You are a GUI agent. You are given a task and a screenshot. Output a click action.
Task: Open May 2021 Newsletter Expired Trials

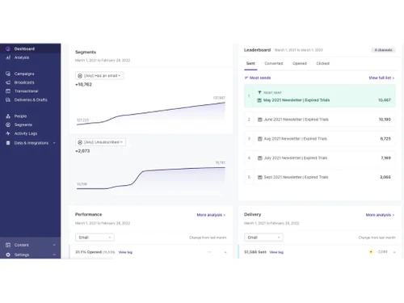point(320,96)
